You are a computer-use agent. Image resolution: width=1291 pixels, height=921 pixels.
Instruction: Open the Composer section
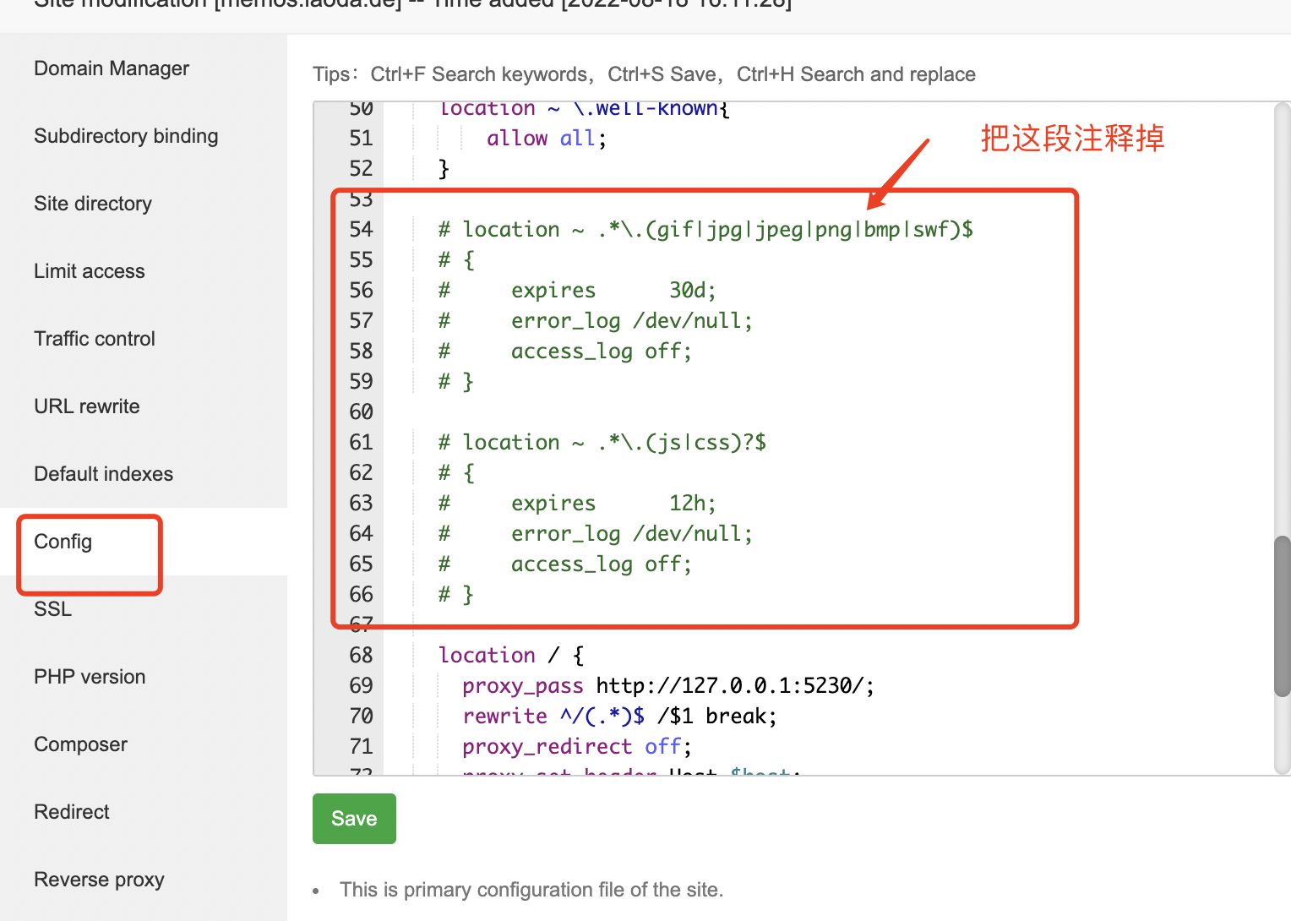(80, 744)
